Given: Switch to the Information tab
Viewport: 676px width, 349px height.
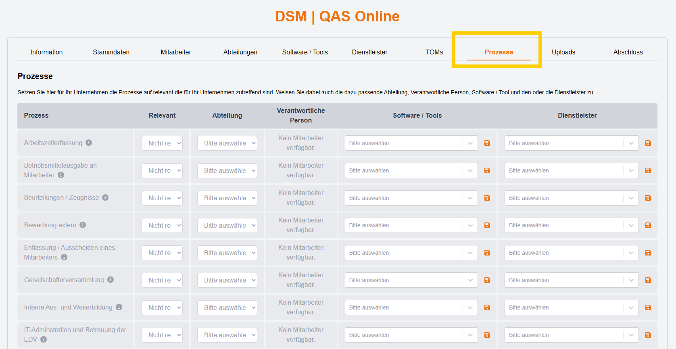Looking at the screenshot, I should 46,52.
